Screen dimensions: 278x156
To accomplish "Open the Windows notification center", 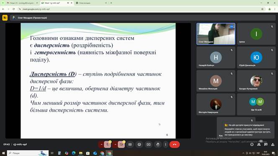I will (x=273, y=153).
